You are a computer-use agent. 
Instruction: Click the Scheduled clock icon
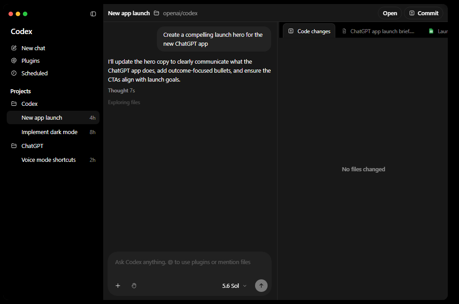pos(14,73)
